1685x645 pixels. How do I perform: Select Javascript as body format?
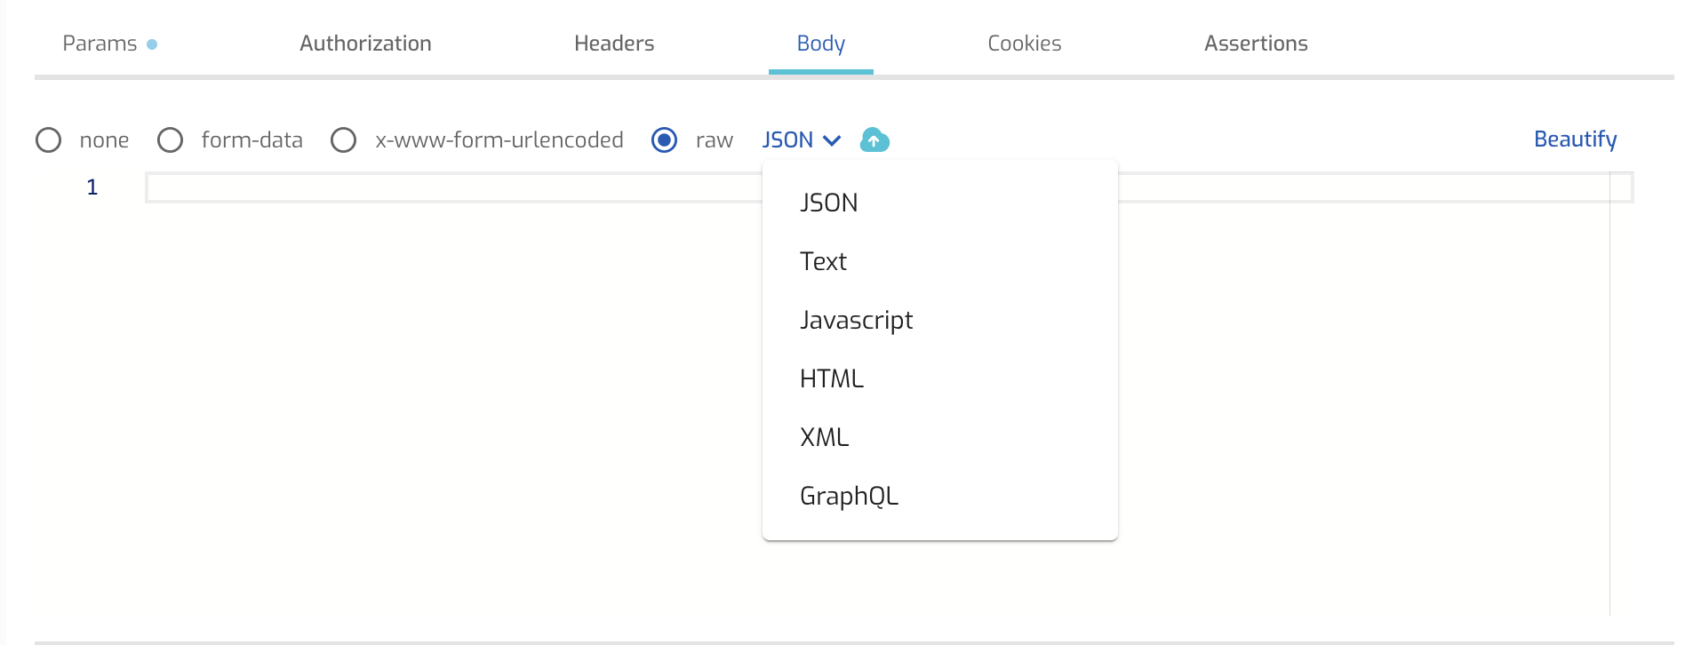click(x=856, y=320)
